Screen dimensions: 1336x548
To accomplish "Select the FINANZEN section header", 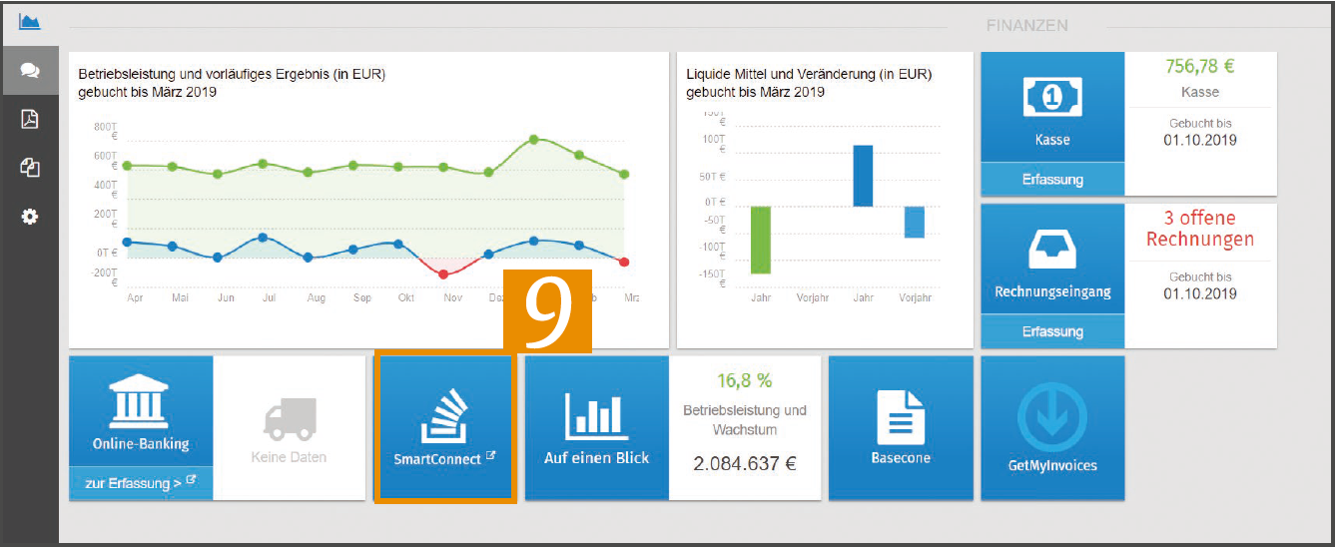I will pyautogui.click(x=1027, y=25).
